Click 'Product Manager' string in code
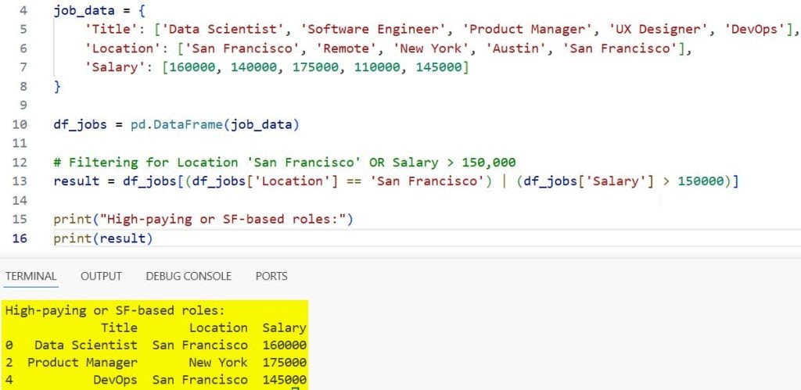801x390 pixels. coord(528,29)
